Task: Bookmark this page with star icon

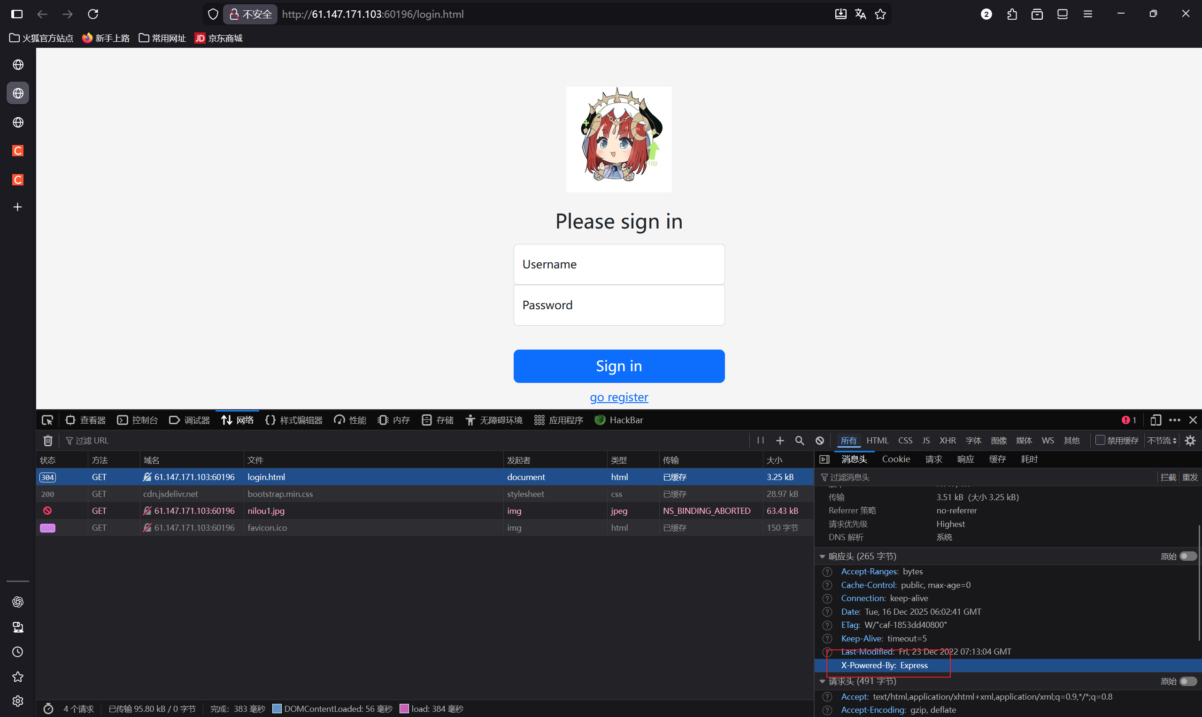Action: click(880, 14)
